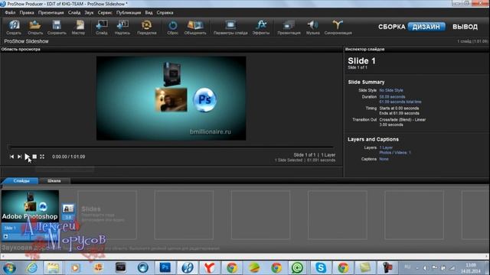Click the transition icon after Slide 1
The image size is (490, 275).
(x=68, y=209)
